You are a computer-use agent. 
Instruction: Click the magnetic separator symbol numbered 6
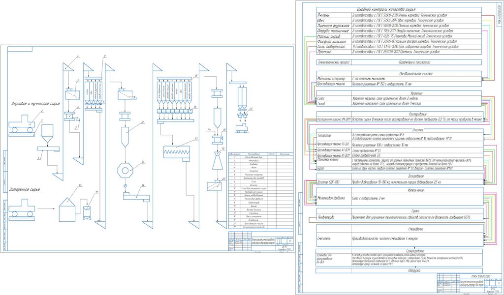(69, 116)
